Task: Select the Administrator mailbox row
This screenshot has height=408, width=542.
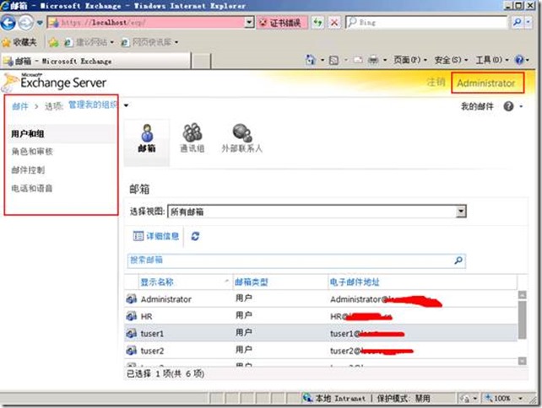Action: click(321, 298)
